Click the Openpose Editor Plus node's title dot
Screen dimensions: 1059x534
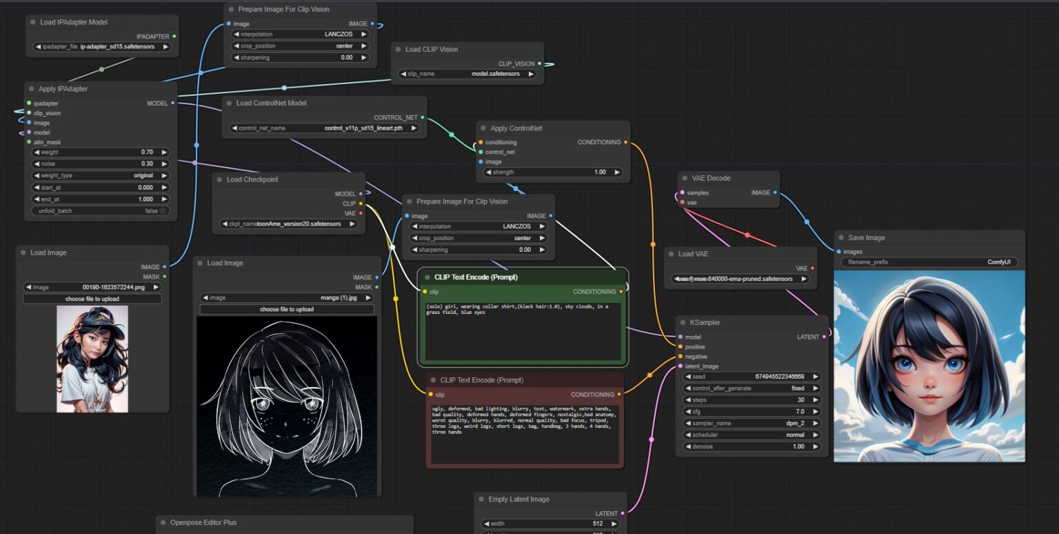pyautogui.click(x=163, y=523)
